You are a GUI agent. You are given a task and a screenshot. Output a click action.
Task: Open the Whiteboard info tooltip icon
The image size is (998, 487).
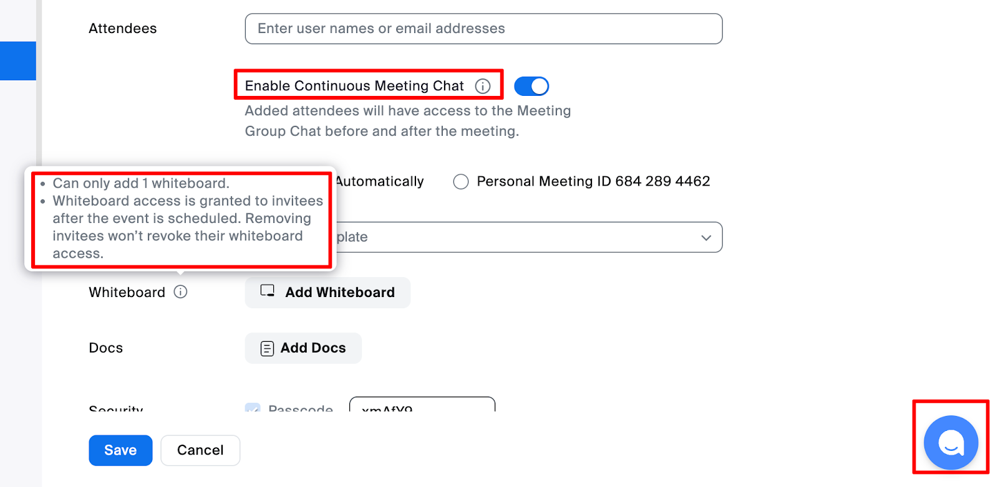pyautogui.click(x=180, y=291)
